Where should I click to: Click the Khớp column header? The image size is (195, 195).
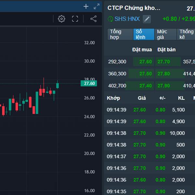click(113, 98)
